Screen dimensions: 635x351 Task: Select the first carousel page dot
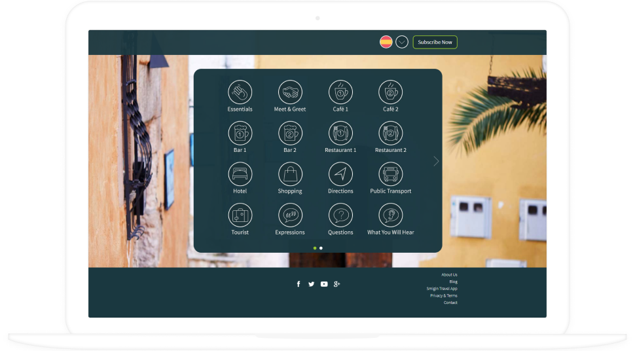tap(315, 248)
